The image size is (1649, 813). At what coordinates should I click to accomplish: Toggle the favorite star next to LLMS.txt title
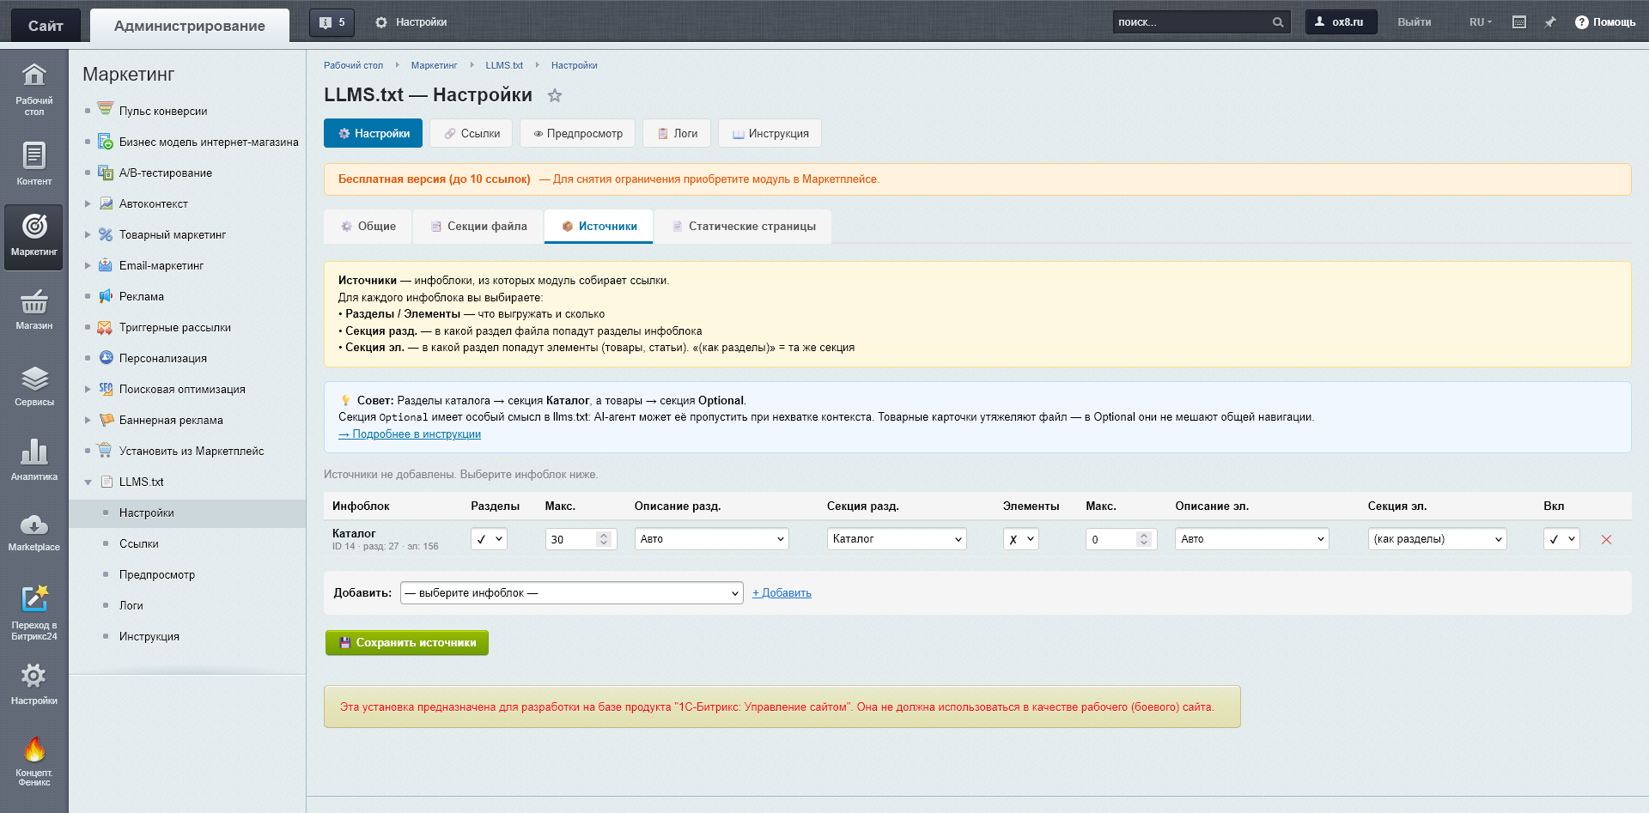pos(555,95)
